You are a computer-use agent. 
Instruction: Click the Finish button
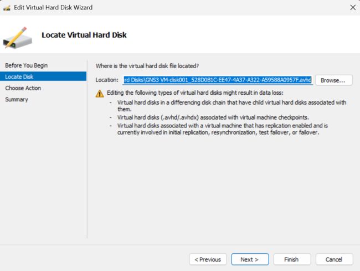(x=292, y=259)
